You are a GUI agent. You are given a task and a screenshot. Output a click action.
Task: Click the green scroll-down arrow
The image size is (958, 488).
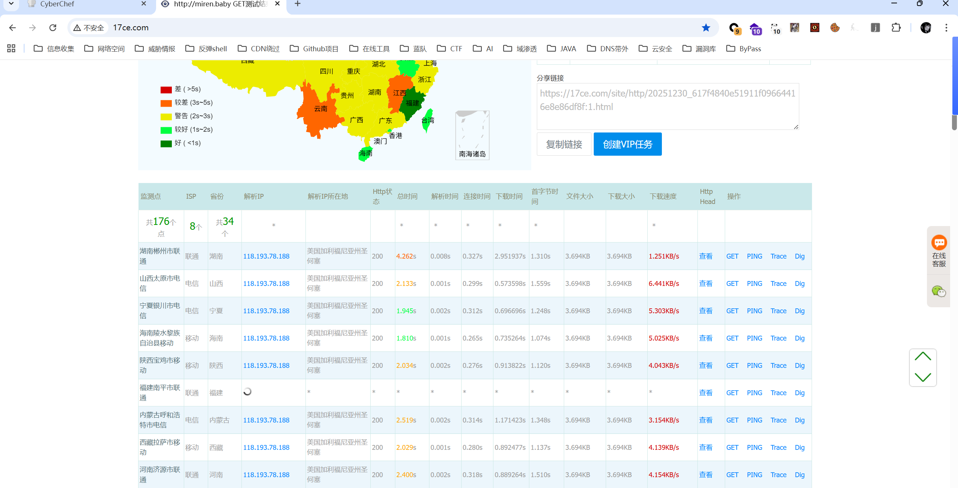click(922, 377)
